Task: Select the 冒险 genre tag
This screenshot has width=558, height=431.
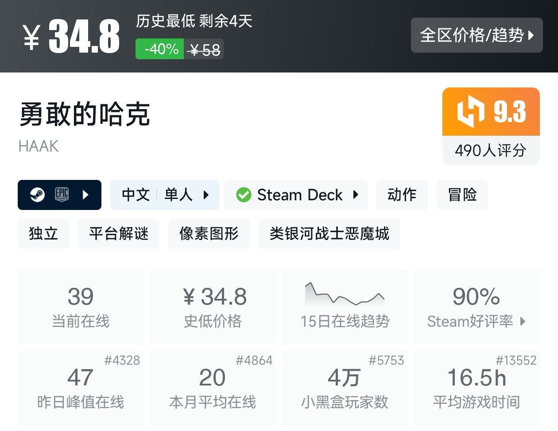Action: click(x=462, y=195)
